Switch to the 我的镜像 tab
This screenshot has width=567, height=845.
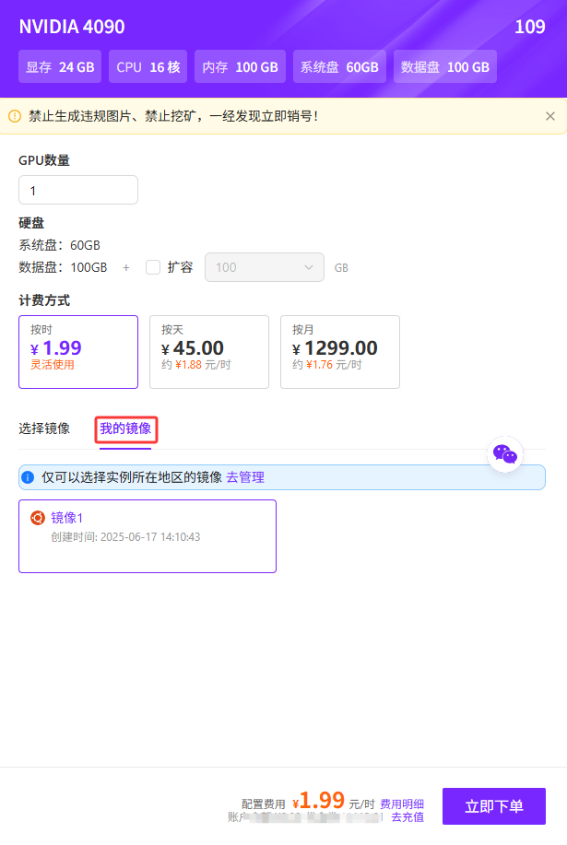tap(125, 428)
